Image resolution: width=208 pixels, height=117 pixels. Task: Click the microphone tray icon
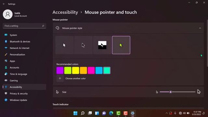(x=175, y=113)
